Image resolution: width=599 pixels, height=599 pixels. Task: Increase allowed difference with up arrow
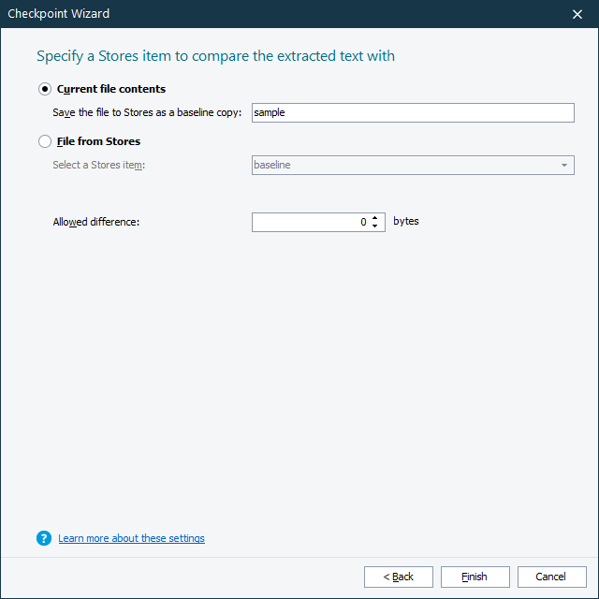pyautogui.click(x=374, y=218)
